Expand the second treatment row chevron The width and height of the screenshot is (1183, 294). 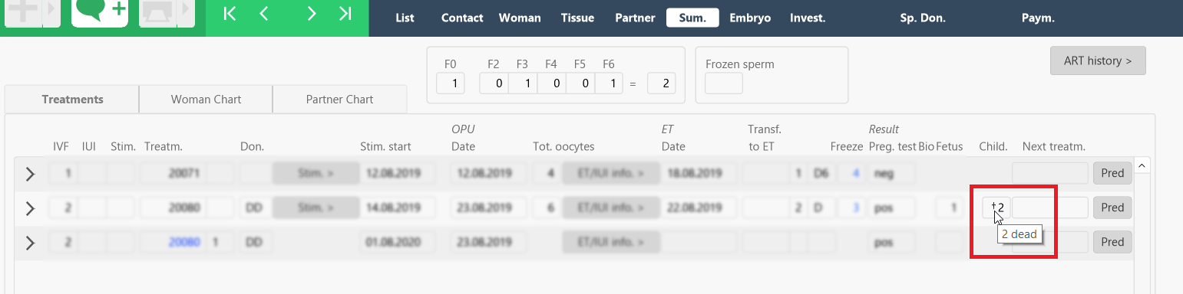point(30,208)
